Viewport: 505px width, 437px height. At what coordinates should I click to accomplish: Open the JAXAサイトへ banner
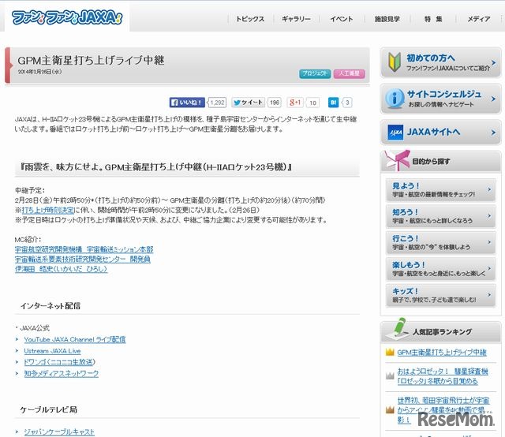[x=440, y=132]
